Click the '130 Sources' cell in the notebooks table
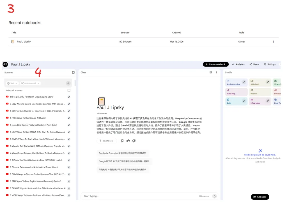 (x=125, y=42)
